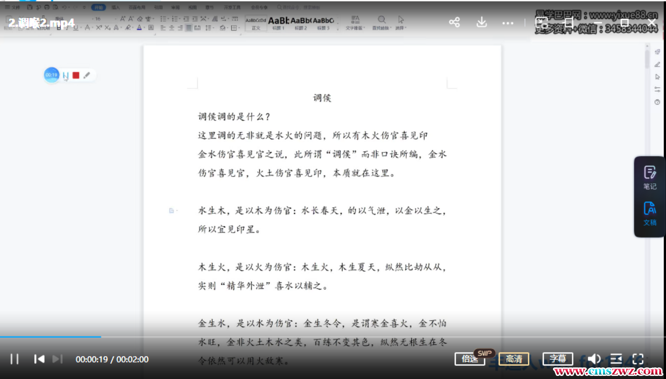Pause the video playback
Viewport: 666px width, 379px height.
point(14,359)
